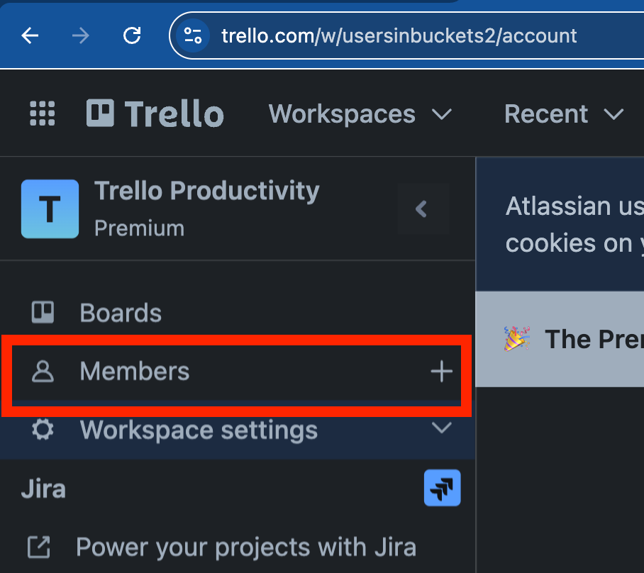Screen dimensions: 644x573
Task: Click the Trello logo
Action: pyautogui.click(x=155, y=113)
